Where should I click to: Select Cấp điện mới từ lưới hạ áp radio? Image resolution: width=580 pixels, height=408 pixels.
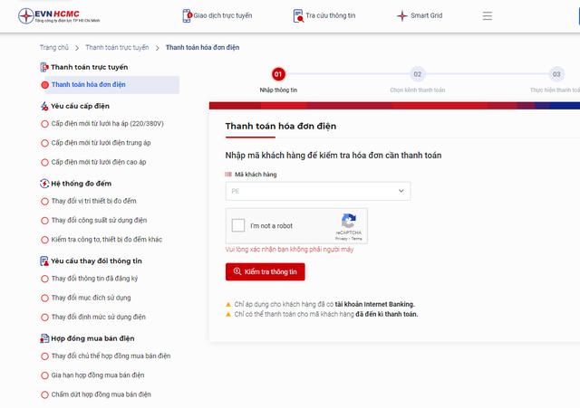coord(44,124)
